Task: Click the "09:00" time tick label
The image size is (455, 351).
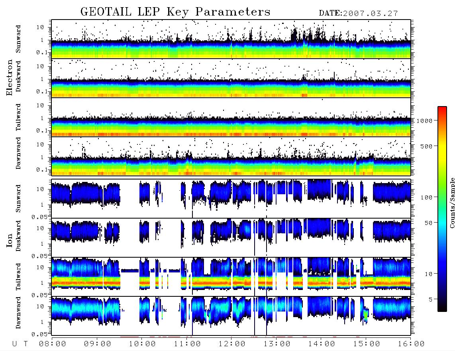Action: 97,344
